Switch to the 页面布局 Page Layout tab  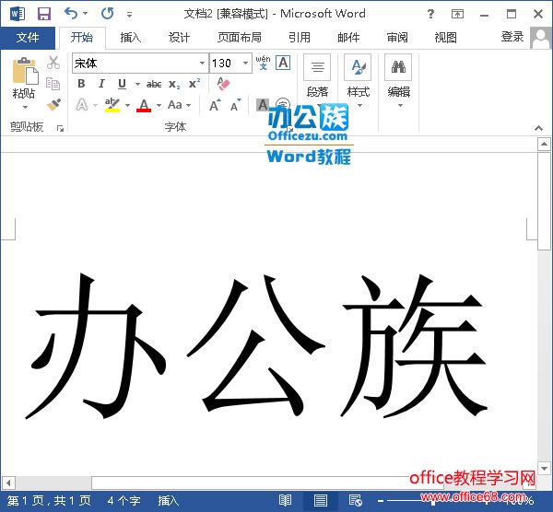click(x=239, y=38)
